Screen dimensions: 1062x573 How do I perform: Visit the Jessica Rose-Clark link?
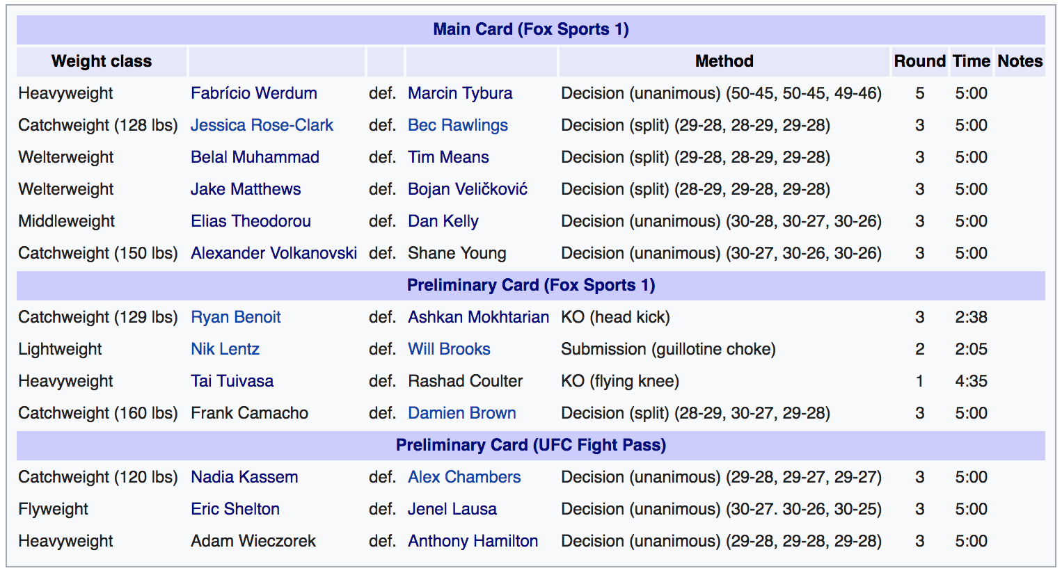pos(262,125)
